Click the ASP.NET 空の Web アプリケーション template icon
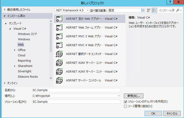This screenshot has width=184, height=118. point(59,19)
